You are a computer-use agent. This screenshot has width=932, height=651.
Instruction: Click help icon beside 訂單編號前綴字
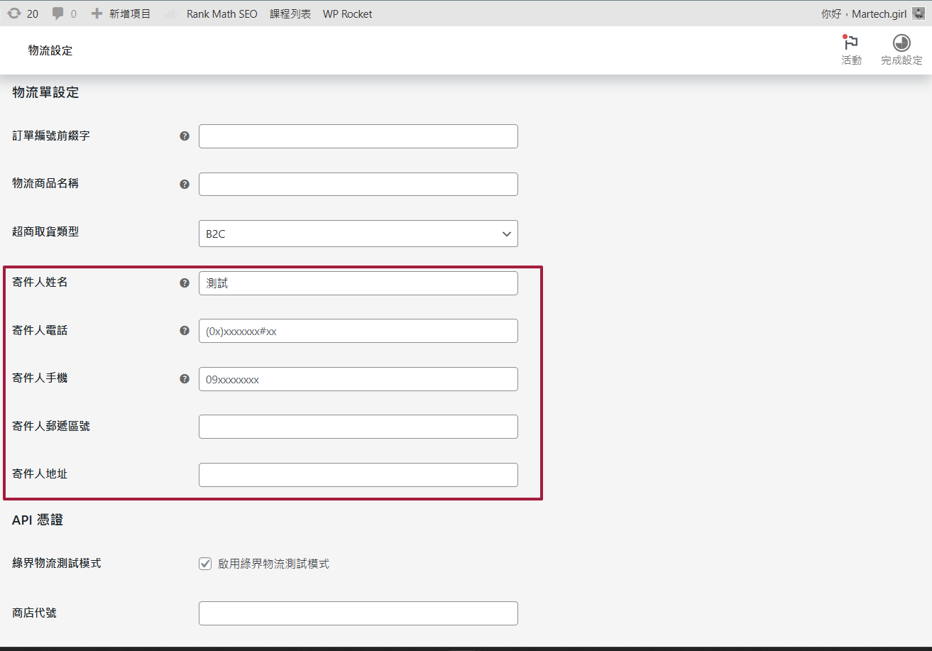185,136
